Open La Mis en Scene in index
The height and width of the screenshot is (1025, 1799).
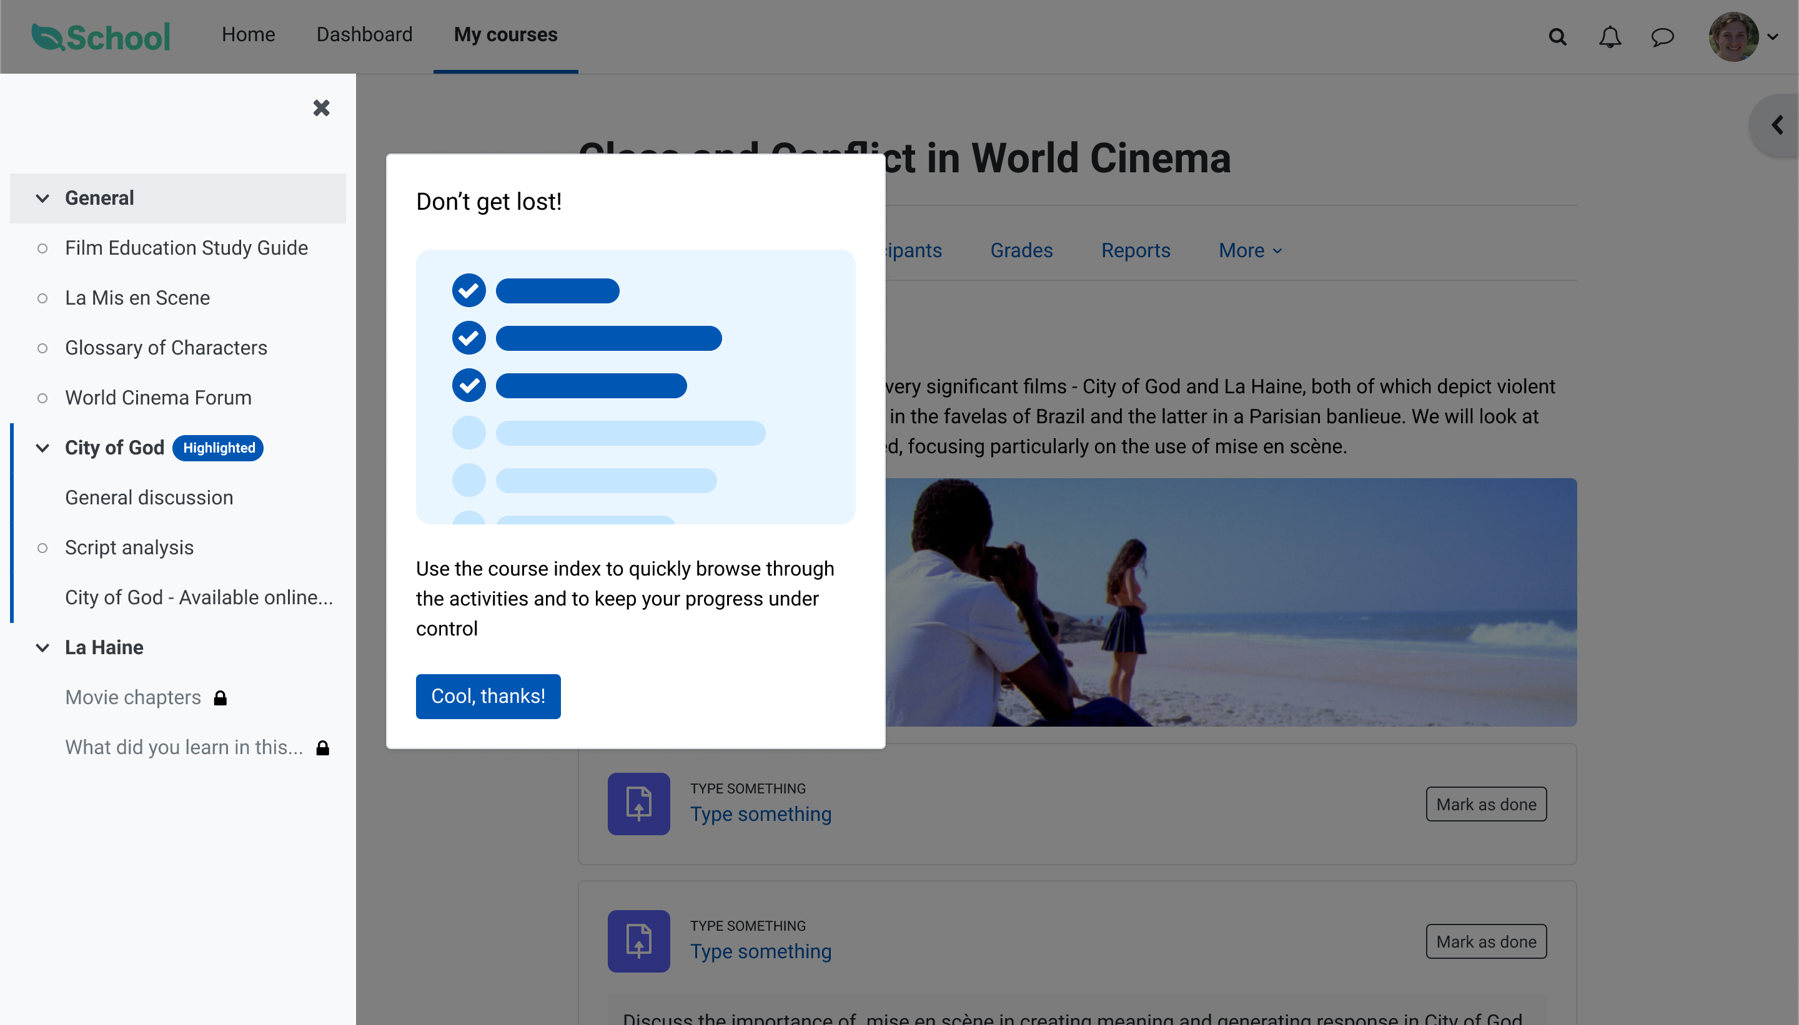(x=137, y=298)
